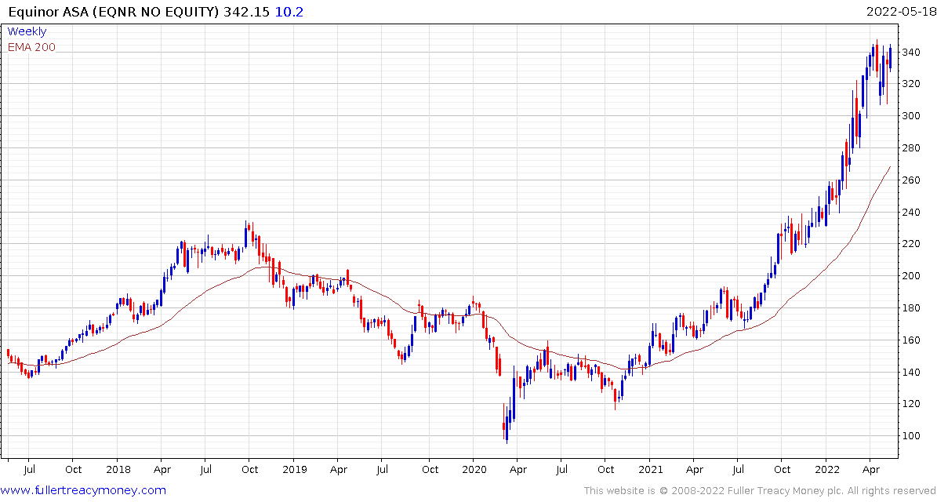Select the 260 price axis label
The image size is (937, 502).
911,180
